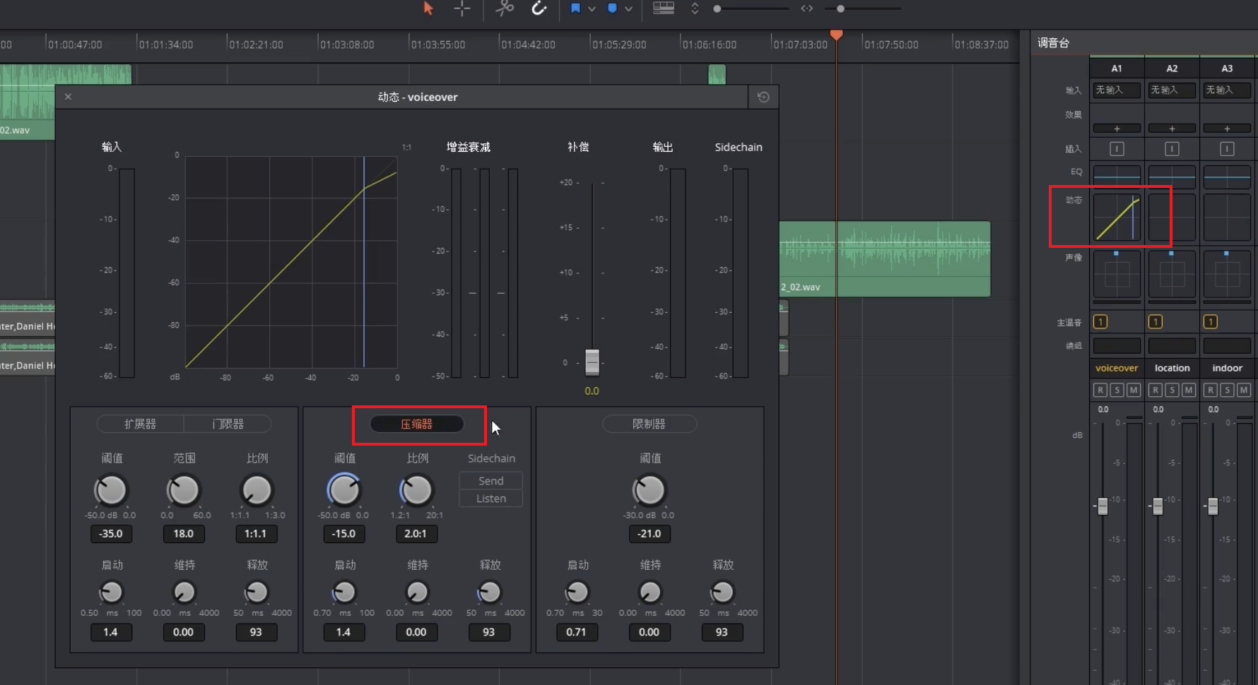1258x685 pixels.
Task: Toggle the 扩展器 expander on
Action: pyautogui.click(x=140, y=424)
